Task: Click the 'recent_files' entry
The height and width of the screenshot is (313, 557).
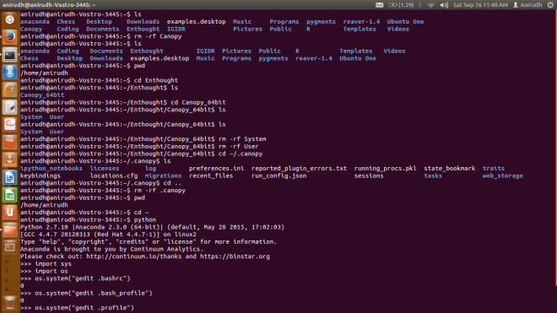Action: 211,175
